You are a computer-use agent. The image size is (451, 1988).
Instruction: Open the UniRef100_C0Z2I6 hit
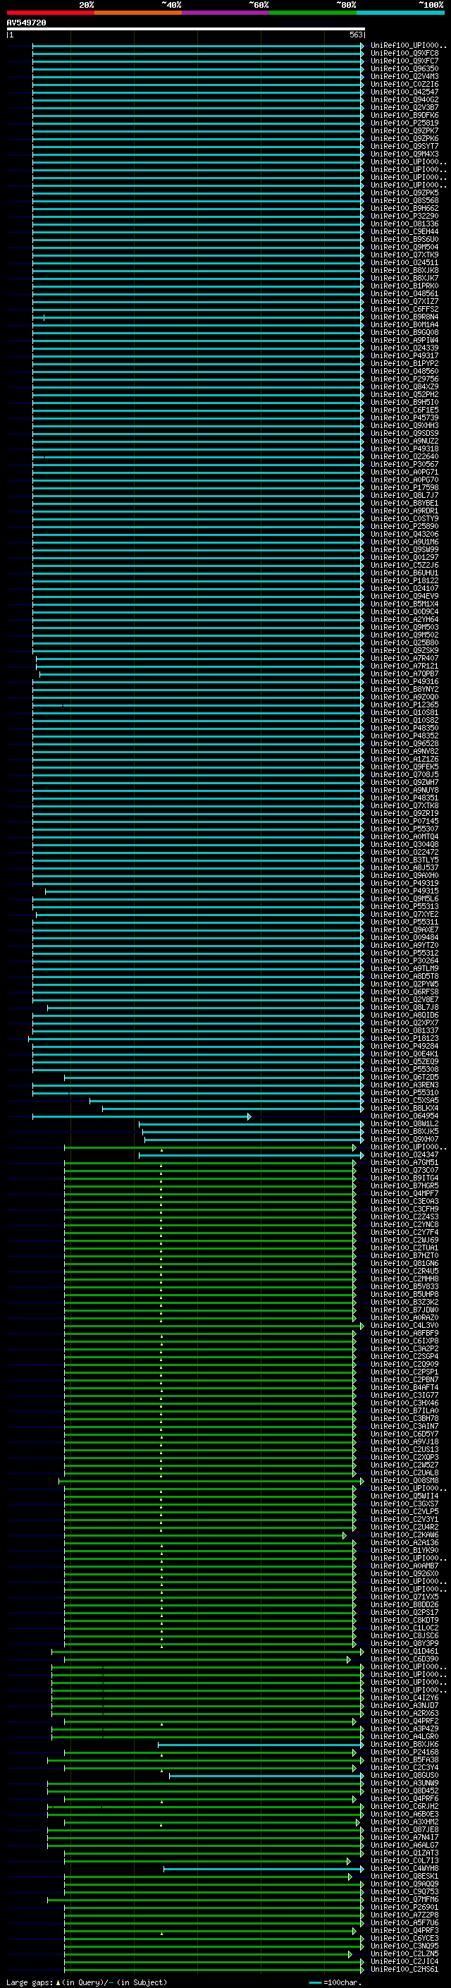click(404, 85)
